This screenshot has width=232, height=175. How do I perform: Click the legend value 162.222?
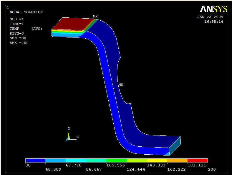click(176, 169)
